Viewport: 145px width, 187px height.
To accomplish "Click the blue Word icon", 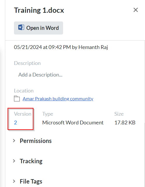I will 21,27.
